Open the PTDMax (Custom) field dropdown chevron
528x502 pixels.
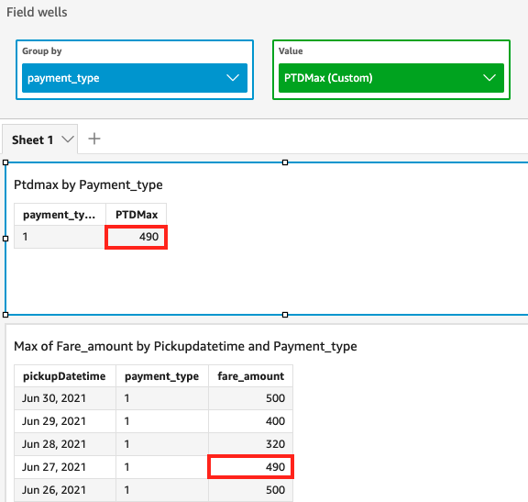pos(489,78)
